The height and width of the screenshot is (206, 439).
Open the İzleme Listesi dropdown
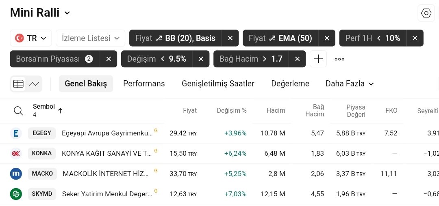90,38
